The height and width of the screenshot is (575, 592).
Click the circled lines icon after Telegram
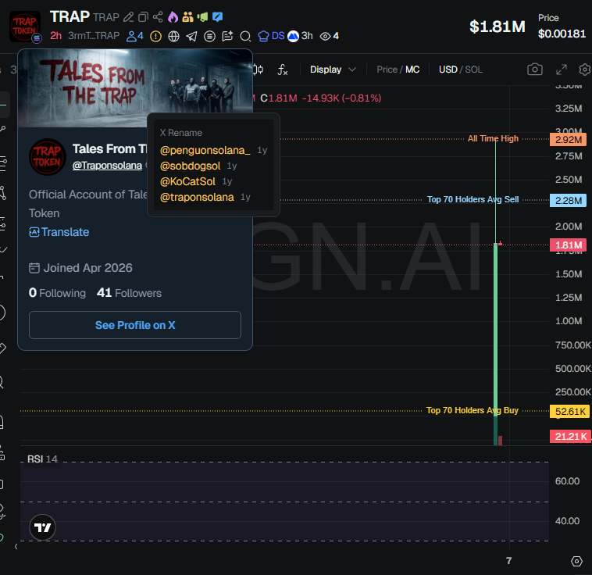pyautogui.click(x=209, y=36)
